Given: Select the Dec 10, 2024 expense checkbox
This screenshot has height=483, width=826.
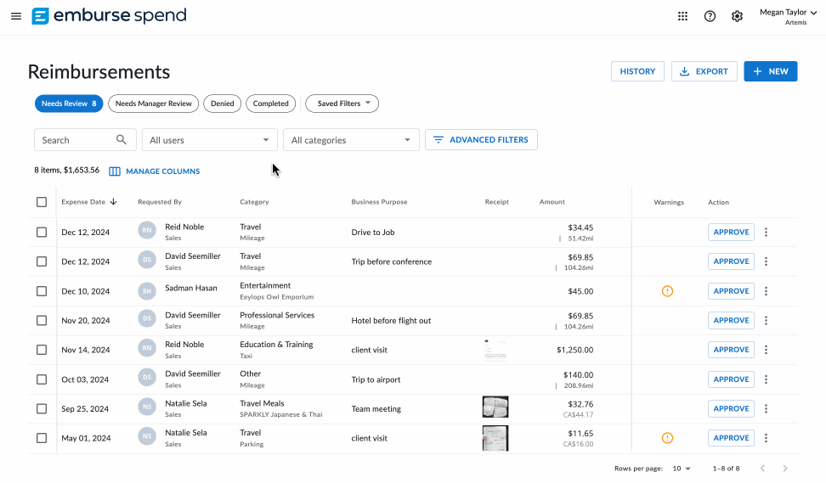Looking at the screenshot, I should [42, 291].
